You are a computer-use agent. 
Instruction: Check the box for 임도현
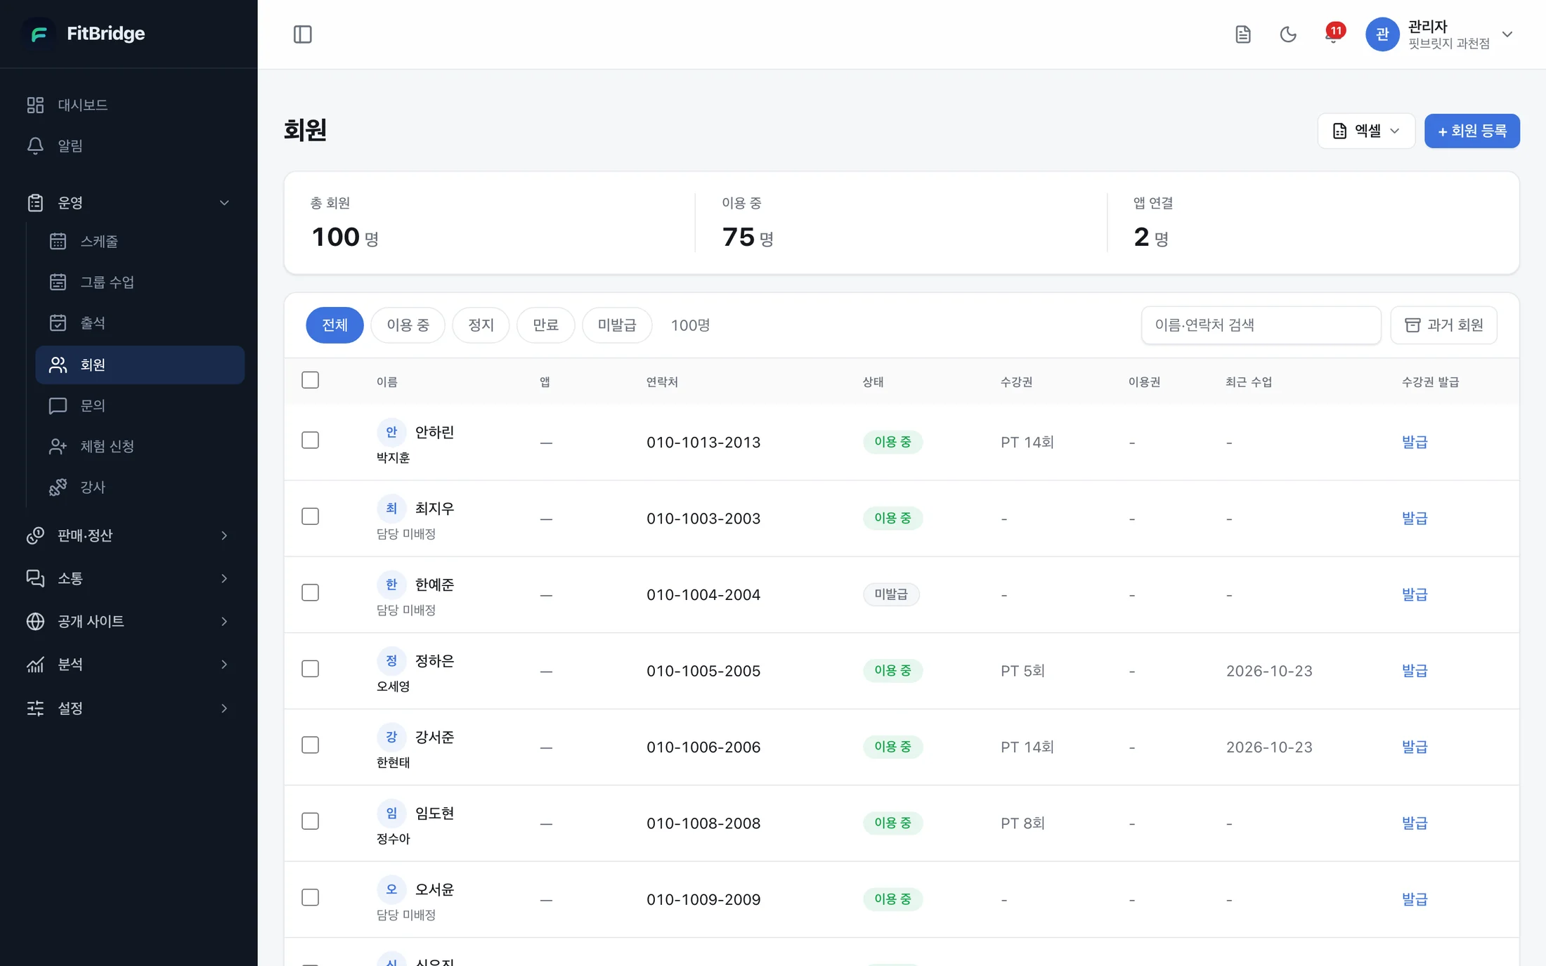[310, 821]
